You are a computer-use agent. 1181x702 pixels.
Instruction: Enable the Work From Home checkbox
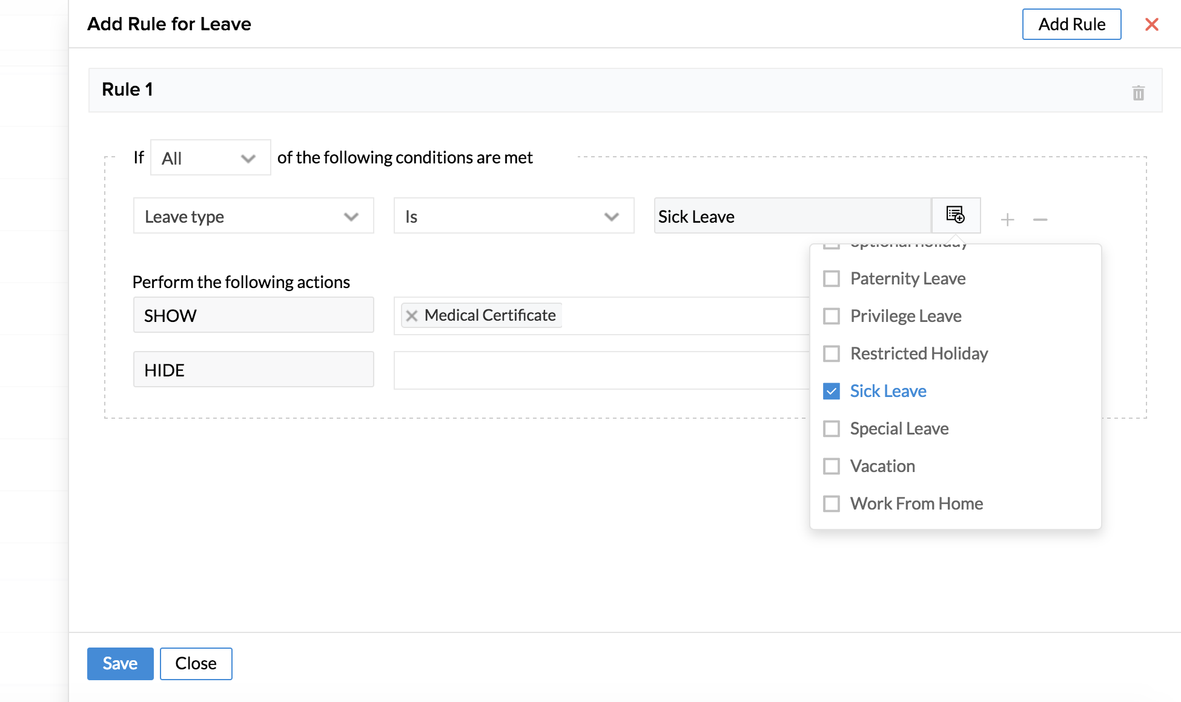click(832, 504)
